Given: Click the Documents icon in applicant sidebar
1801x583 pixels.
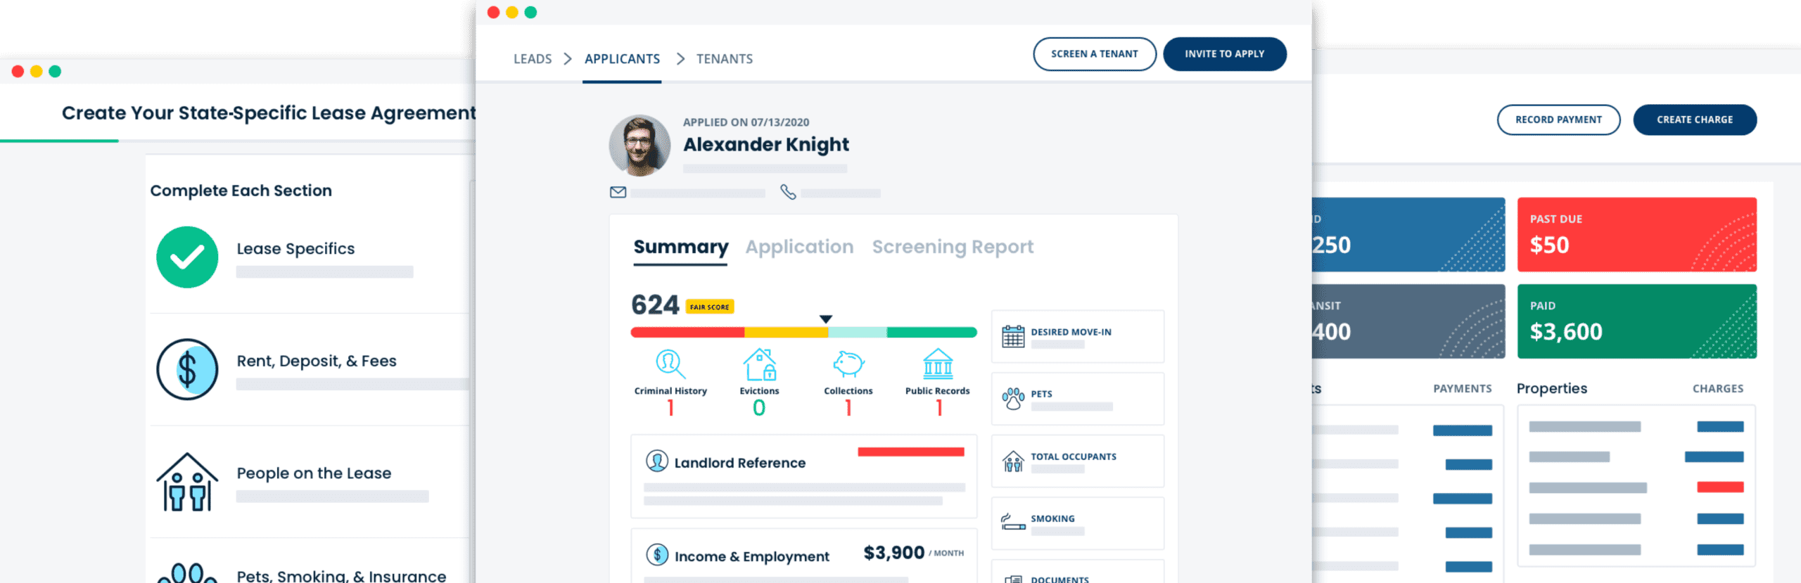Looking at the screenshot, I should click(x=1013, y=579).
